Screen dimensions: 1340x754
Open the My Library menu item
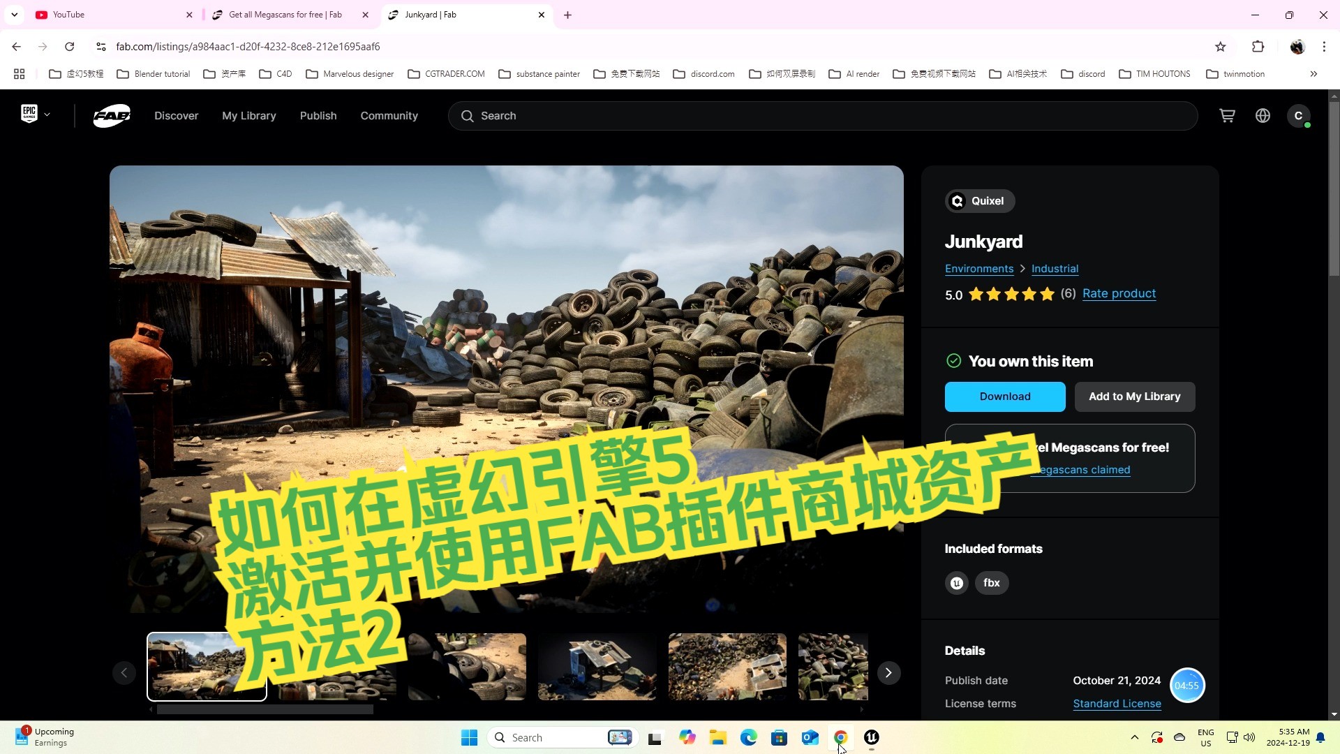(x=248, y=115)
